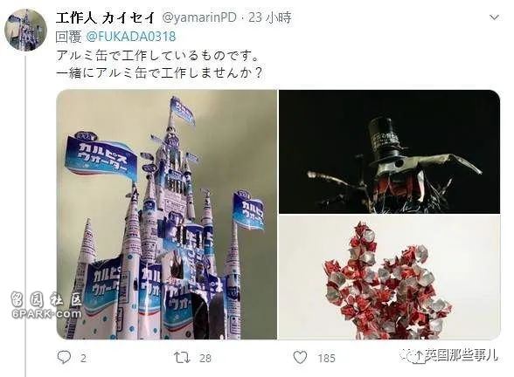Viewport: 514px width, 377px height.
Task: Open the yamarinPD profile avatar
Action: point(25,30)
